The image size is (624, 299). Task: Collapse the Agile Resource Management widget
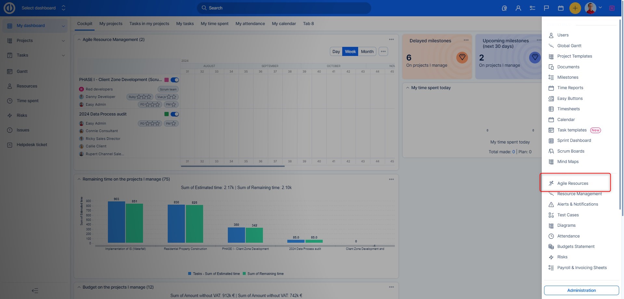(79, 40)
